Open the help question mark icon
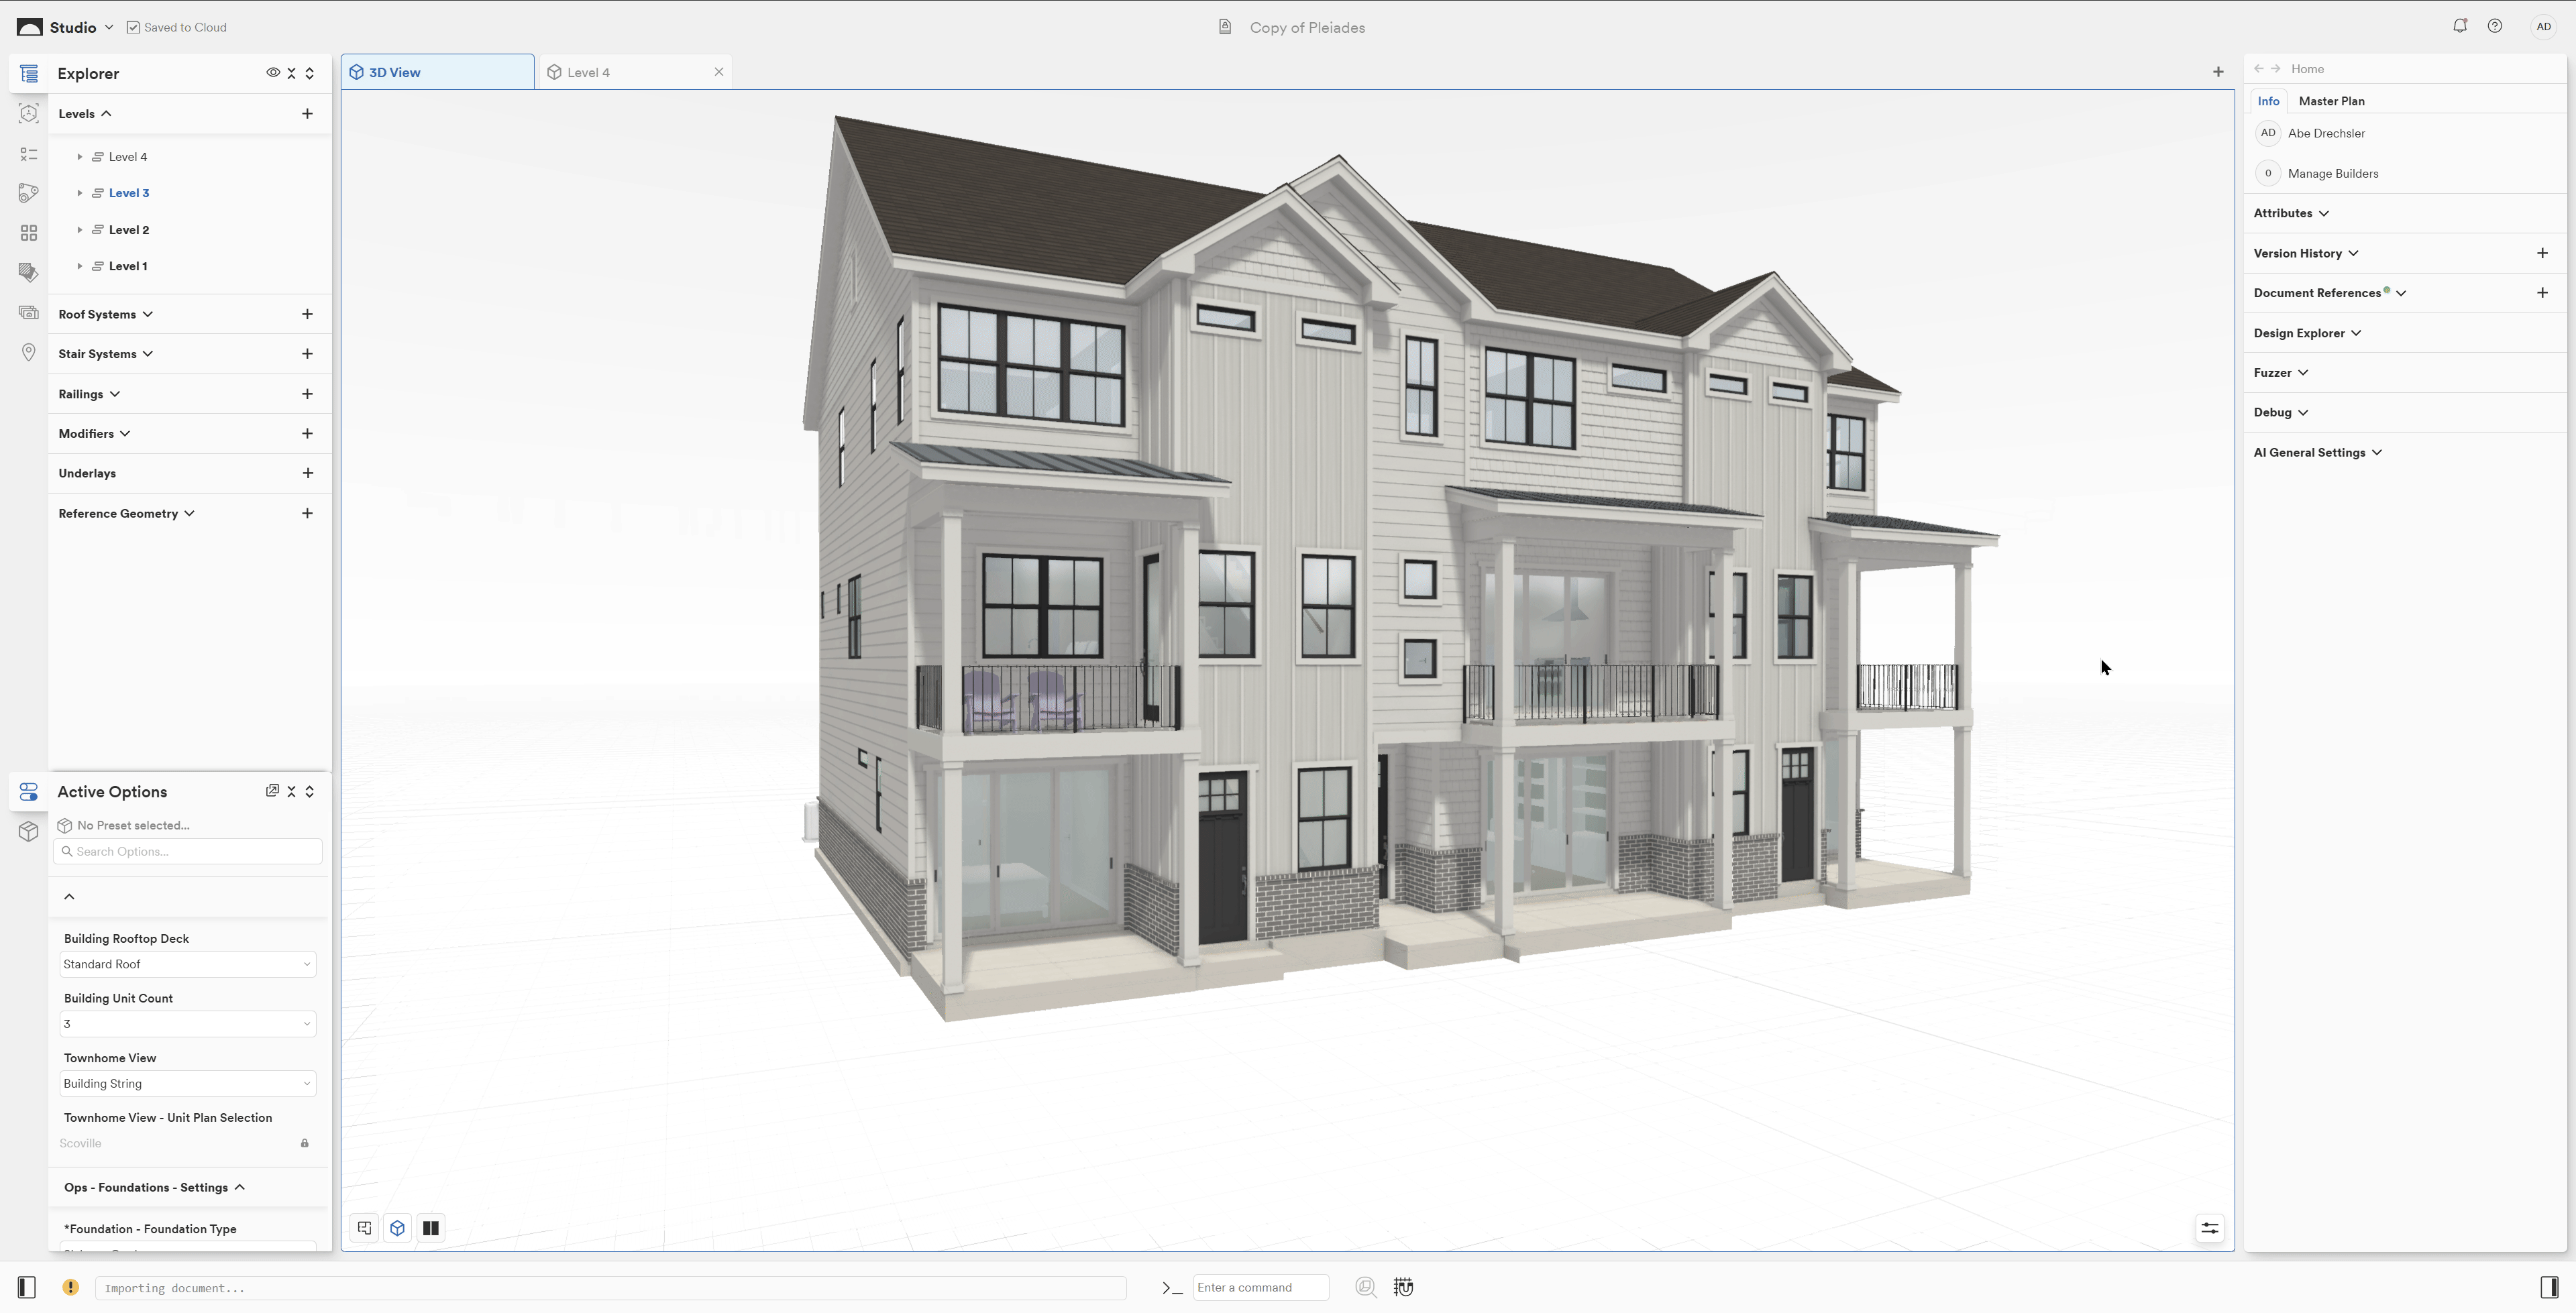This screenshot has width=2576, height=1313. (x=2494, y=26)
